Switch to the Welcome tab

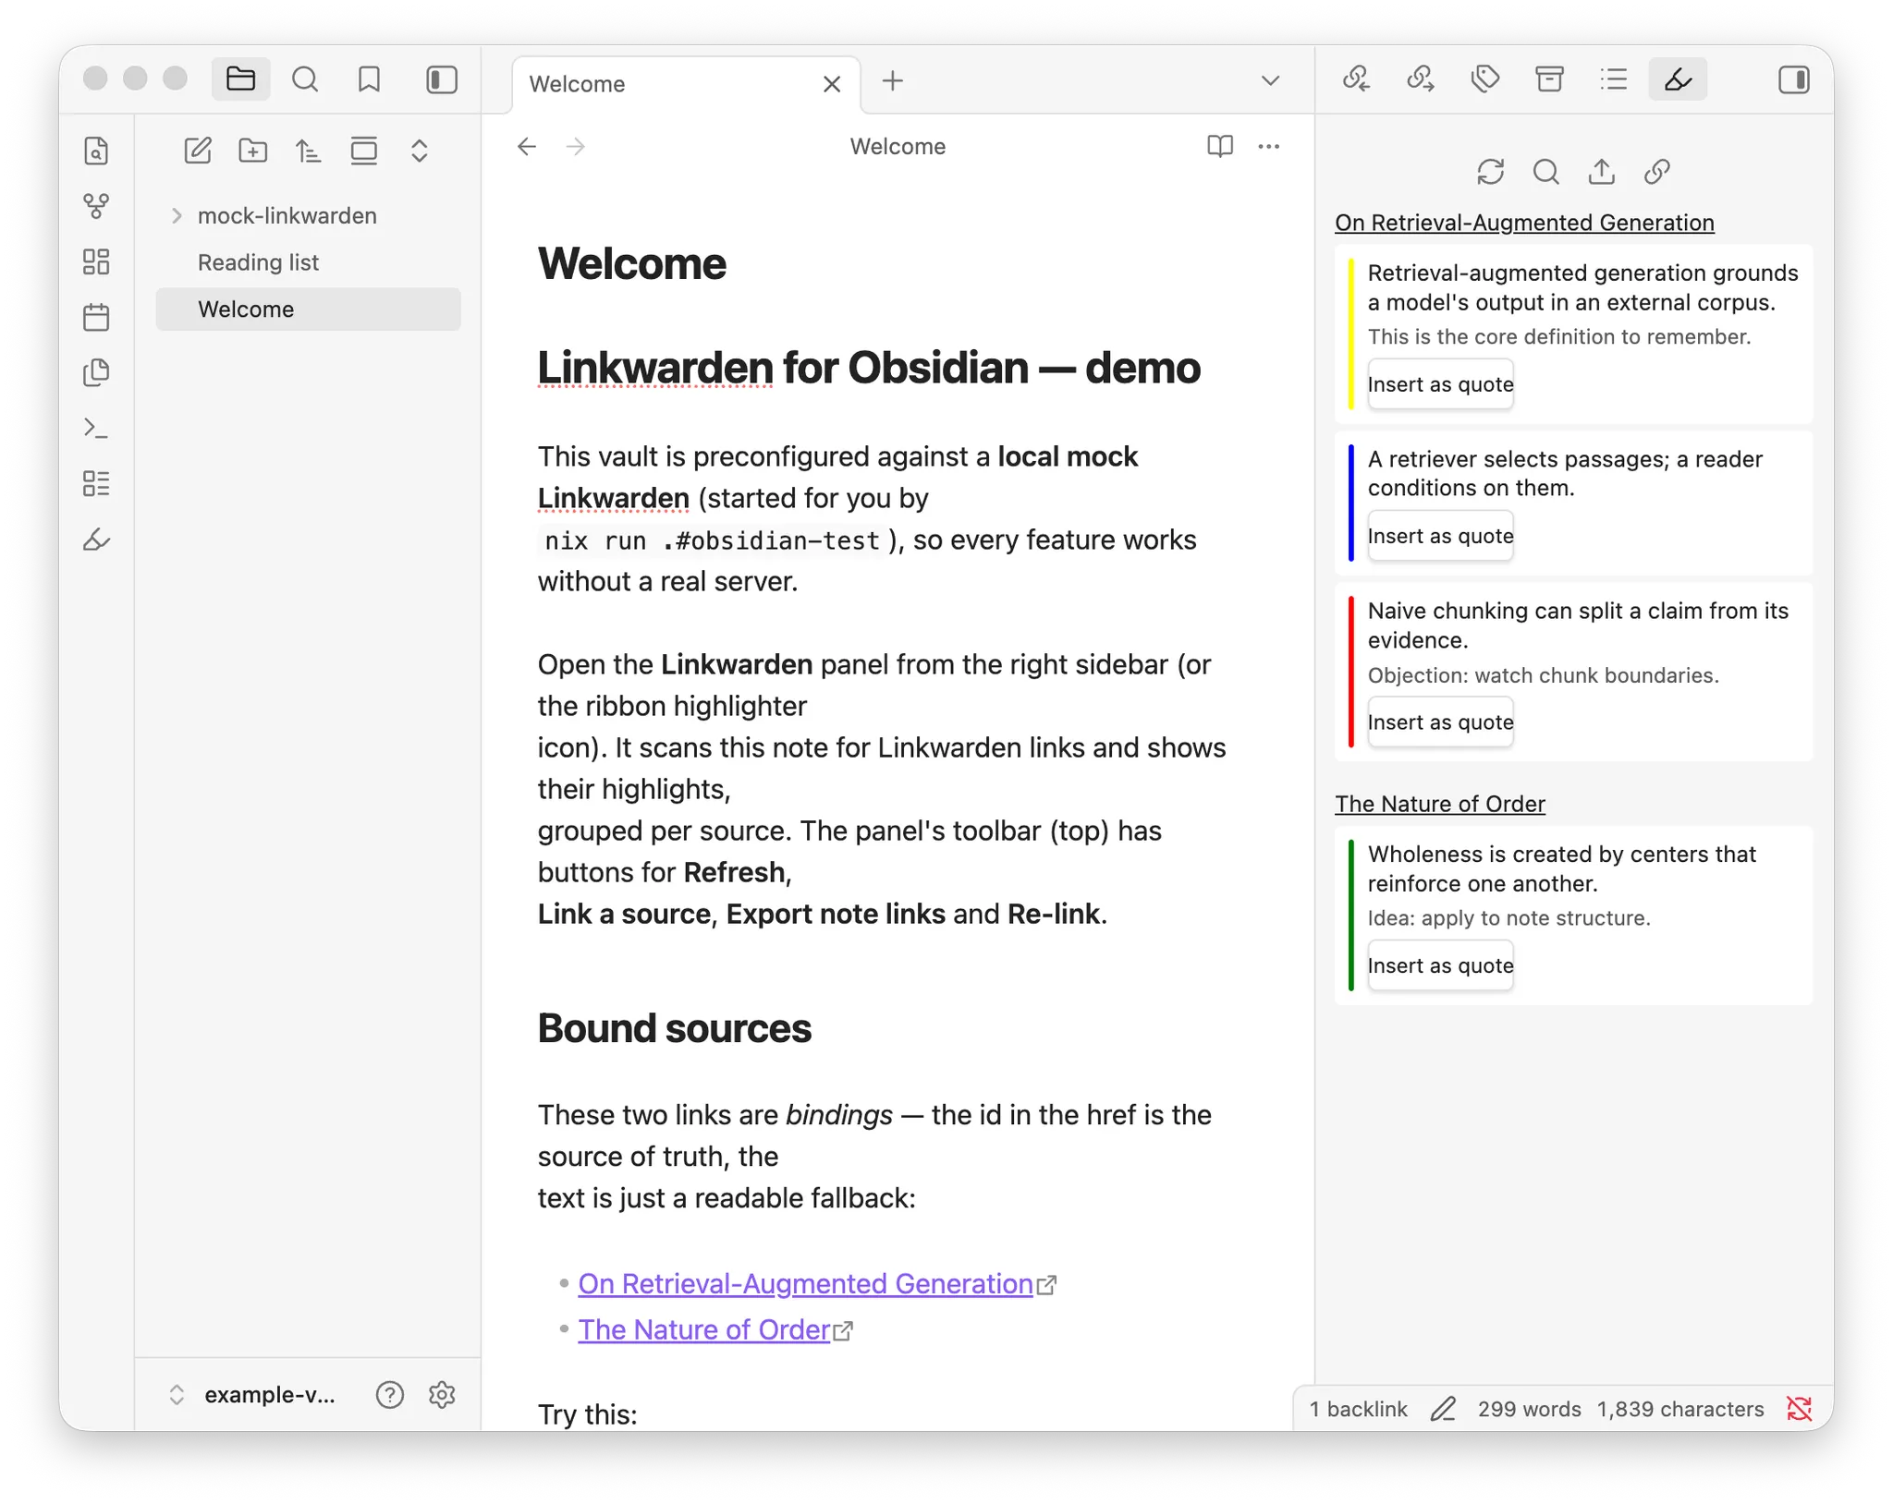(x=685, y=84)
